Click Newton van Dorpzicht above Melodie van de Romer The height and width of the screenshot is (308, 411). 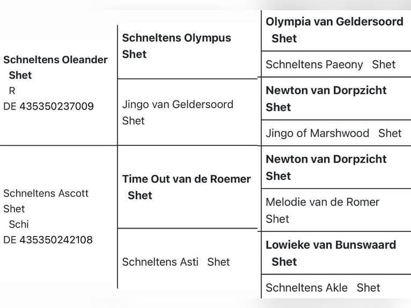(x=326, y=159)
